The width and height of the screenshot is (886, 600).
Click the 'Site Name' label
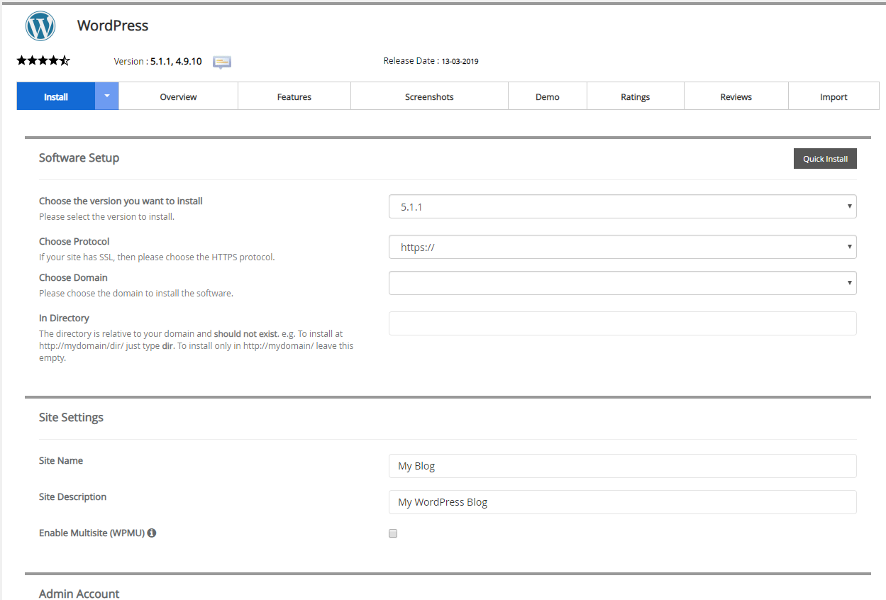(x=61, y=461)
